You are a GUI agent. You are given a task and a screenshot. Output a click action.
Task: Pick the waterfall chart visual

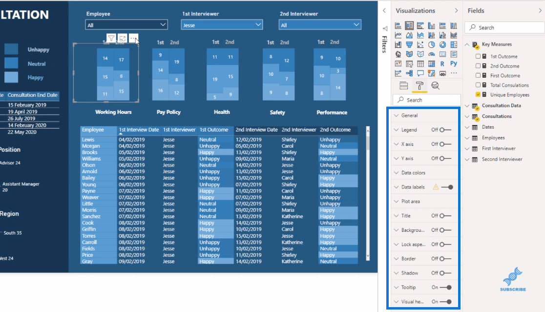click(x=398, y=45)
